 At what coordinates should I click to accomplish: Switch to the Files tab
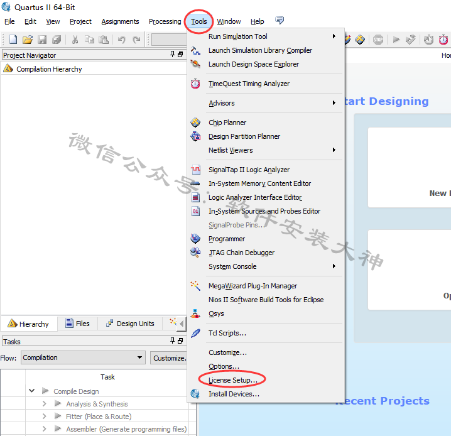(x=78, y=324)
